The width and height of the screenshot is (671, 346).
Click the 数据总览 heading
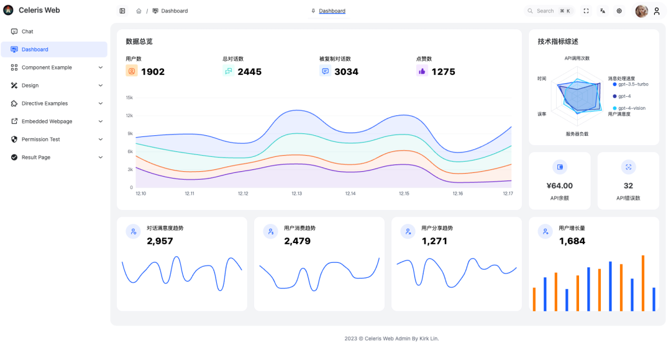139,42
